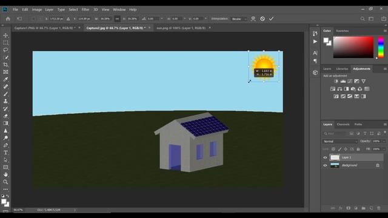Click the layer search Kind field
This screenshot has height=218, width=388.
[335, 133]
